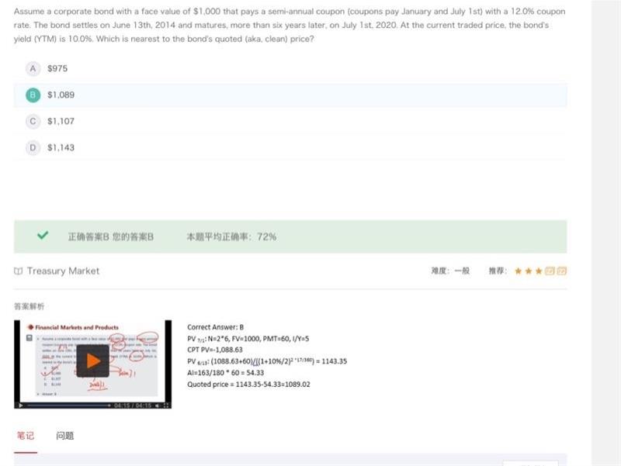Open video fullscreen icon
The width and height of the screenshot is (621, 466).
[x=166, y=405]
